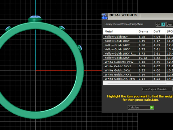
Task: Click the 4.00 DWT value
Action: pyautogui.click(x=157, y=70)
